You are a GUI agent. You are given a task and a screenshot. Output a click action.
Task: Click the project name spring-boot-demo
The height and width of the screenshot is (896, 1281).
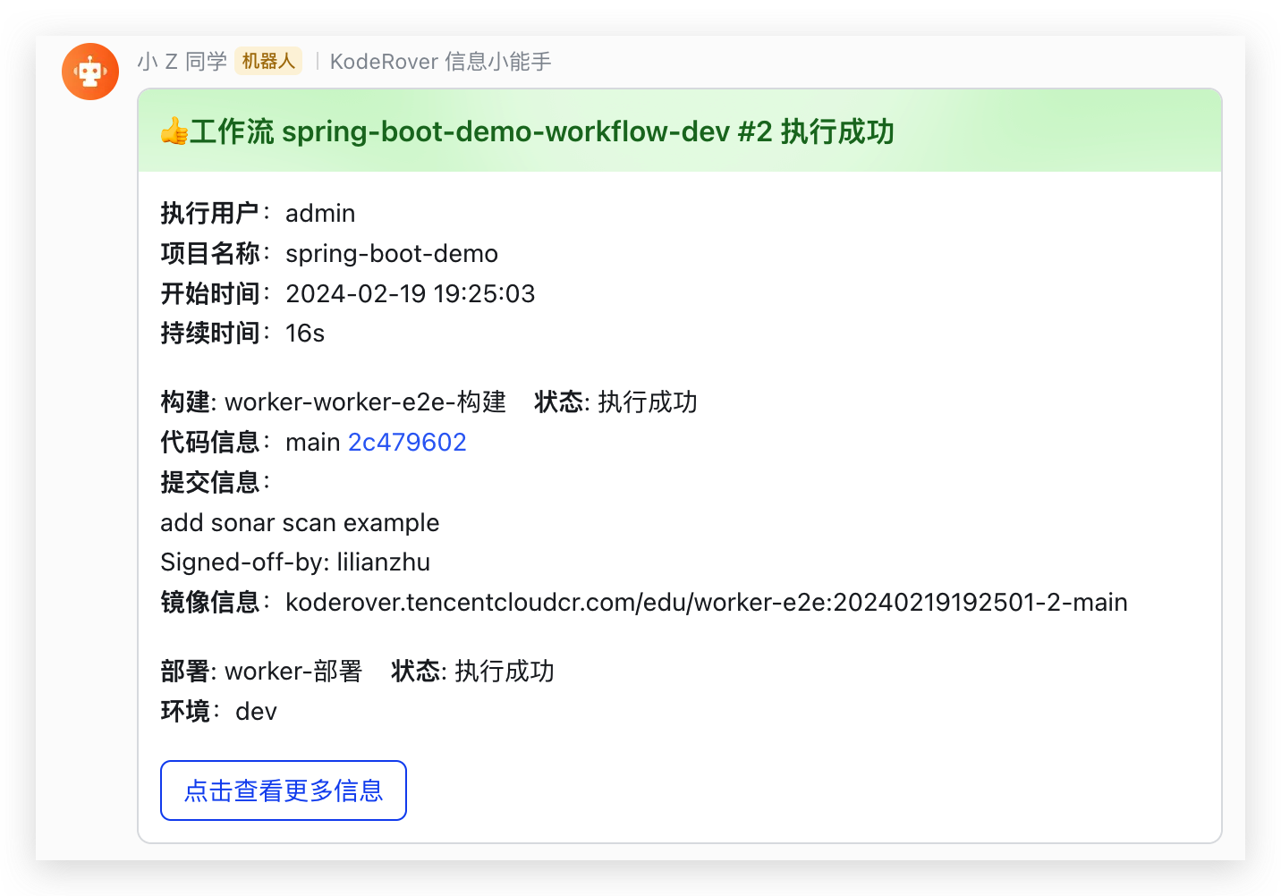coord(391,253)
